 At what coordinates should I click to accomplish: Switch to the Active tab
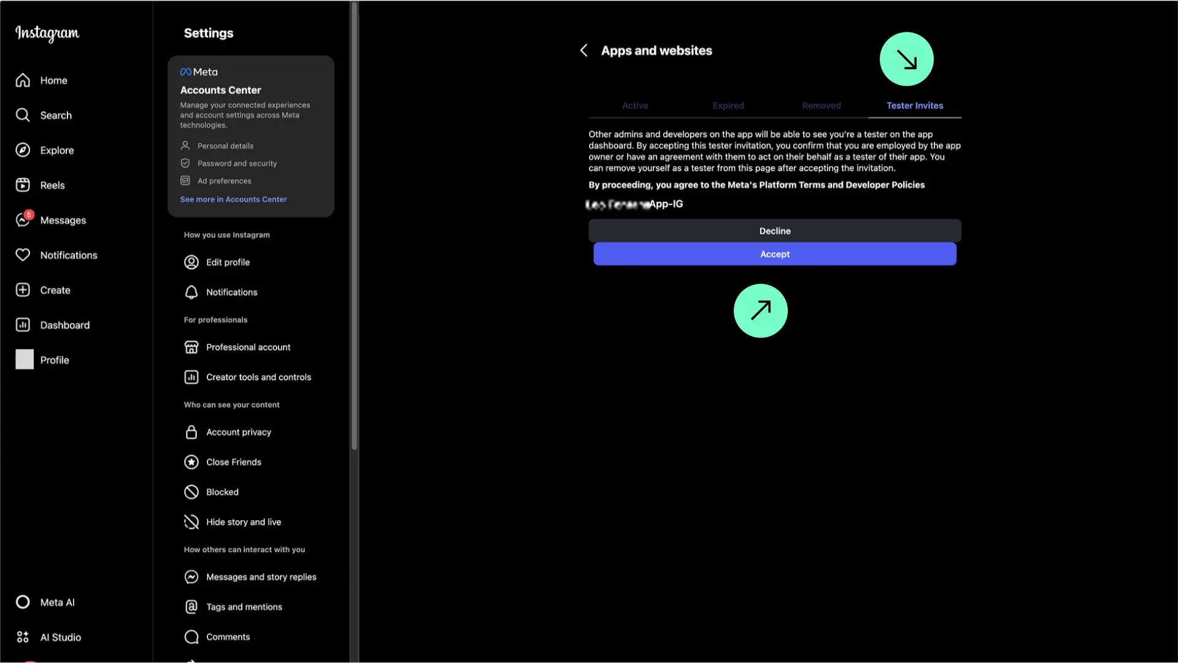[x=635, y=105]
